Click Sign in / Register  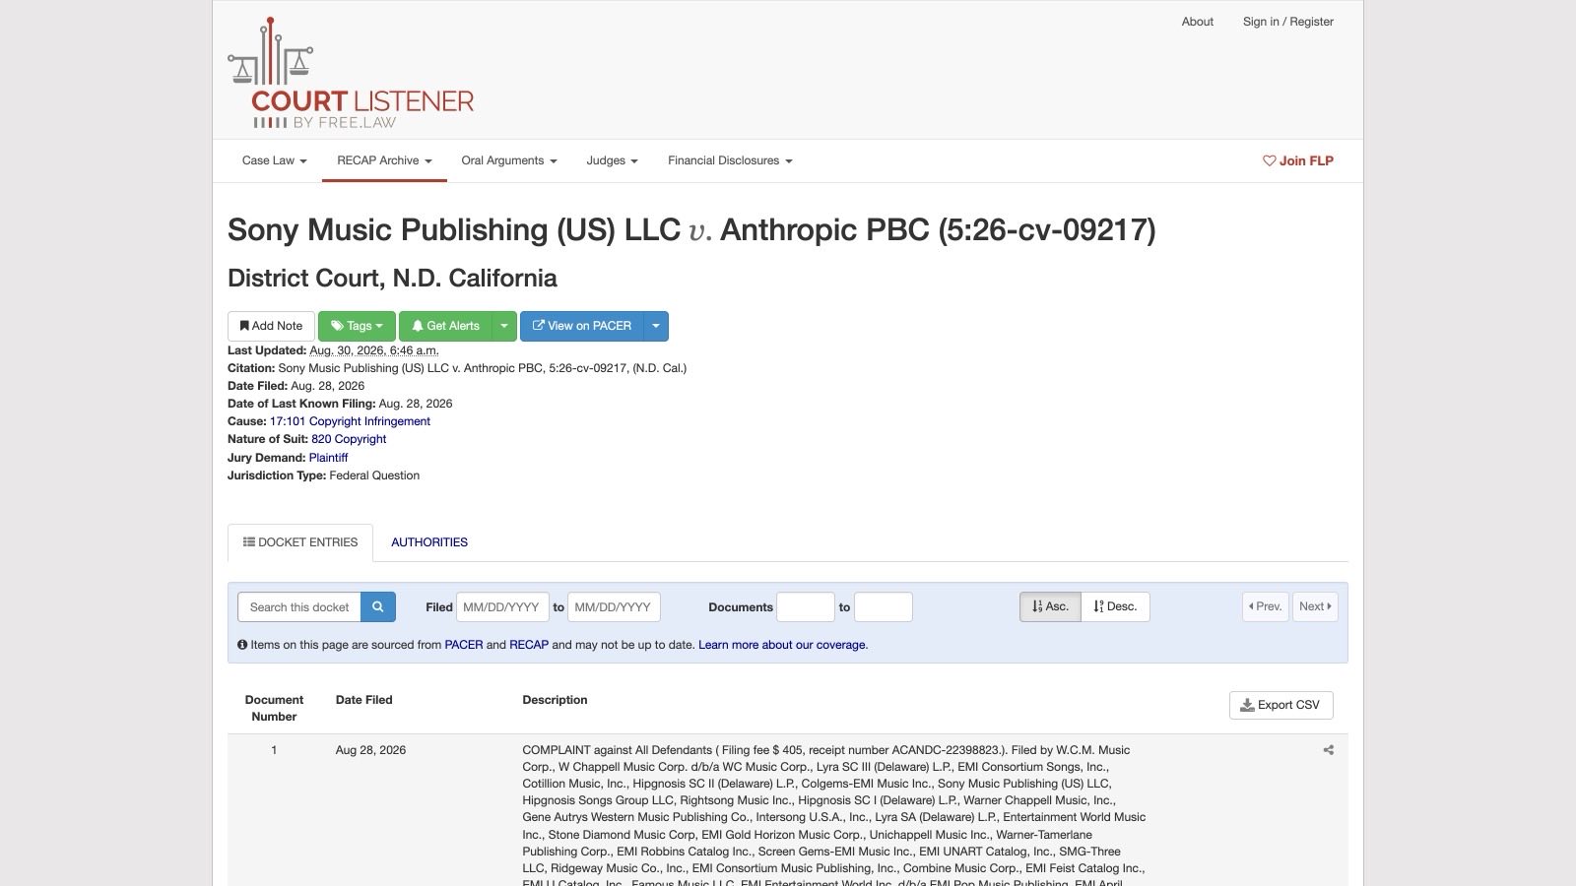[1288, 22]
